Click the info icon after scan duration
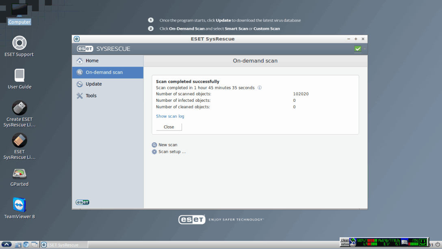Screen dimensions: 442x249 point(260,88)
